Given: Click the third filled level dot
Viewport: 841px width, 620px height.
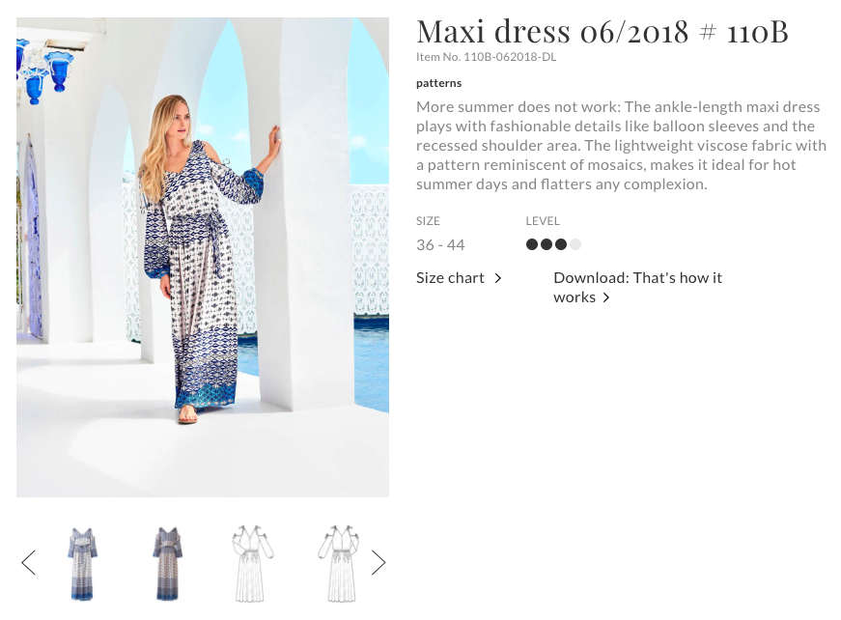Looking at the screenshot, I should 561,244.
